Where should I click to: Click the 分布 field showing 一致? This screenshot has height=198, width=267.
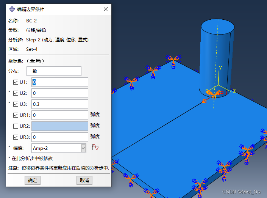[54, 71]
